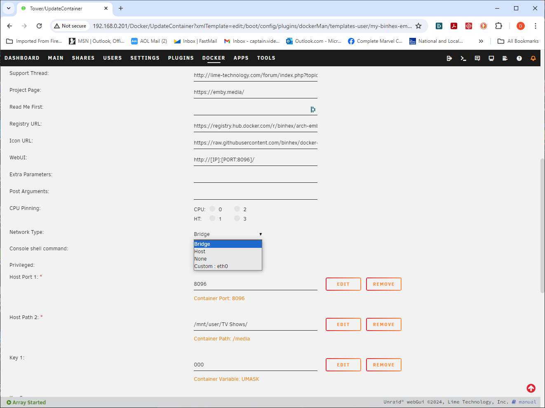This screenshot has height=408, width=545.
Task: Collapse the Network Type dropdown showing Bridge
Action: tap(228, 234)
